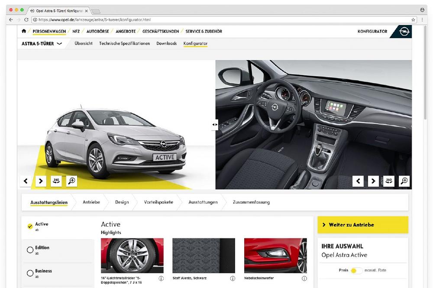Open 360 degree exterior view
The height and width of the screenshot is (288, 433).
click(x=56, y=181)
